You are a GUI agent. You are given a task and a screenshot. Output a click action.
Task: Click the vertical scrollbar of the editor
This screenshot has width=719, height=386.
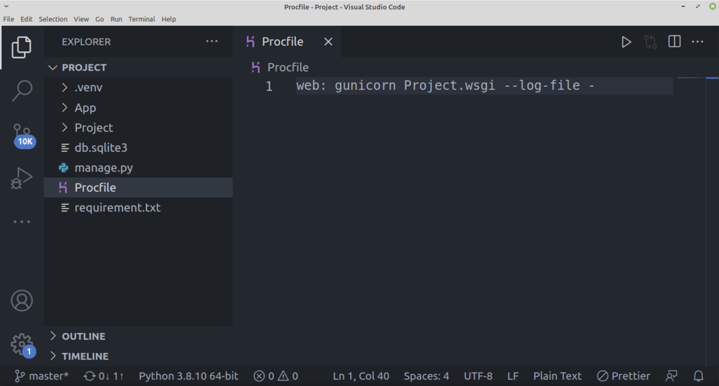click(x=712, y=220)
